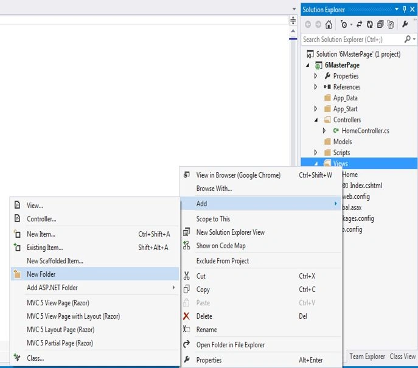Click the Forward arrow in Solution Explorer toolbar

click(x=318, y=24)
